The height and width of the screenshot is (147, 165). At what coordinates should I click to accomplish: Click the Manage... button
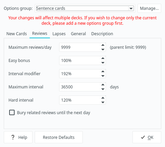point(149,8)
